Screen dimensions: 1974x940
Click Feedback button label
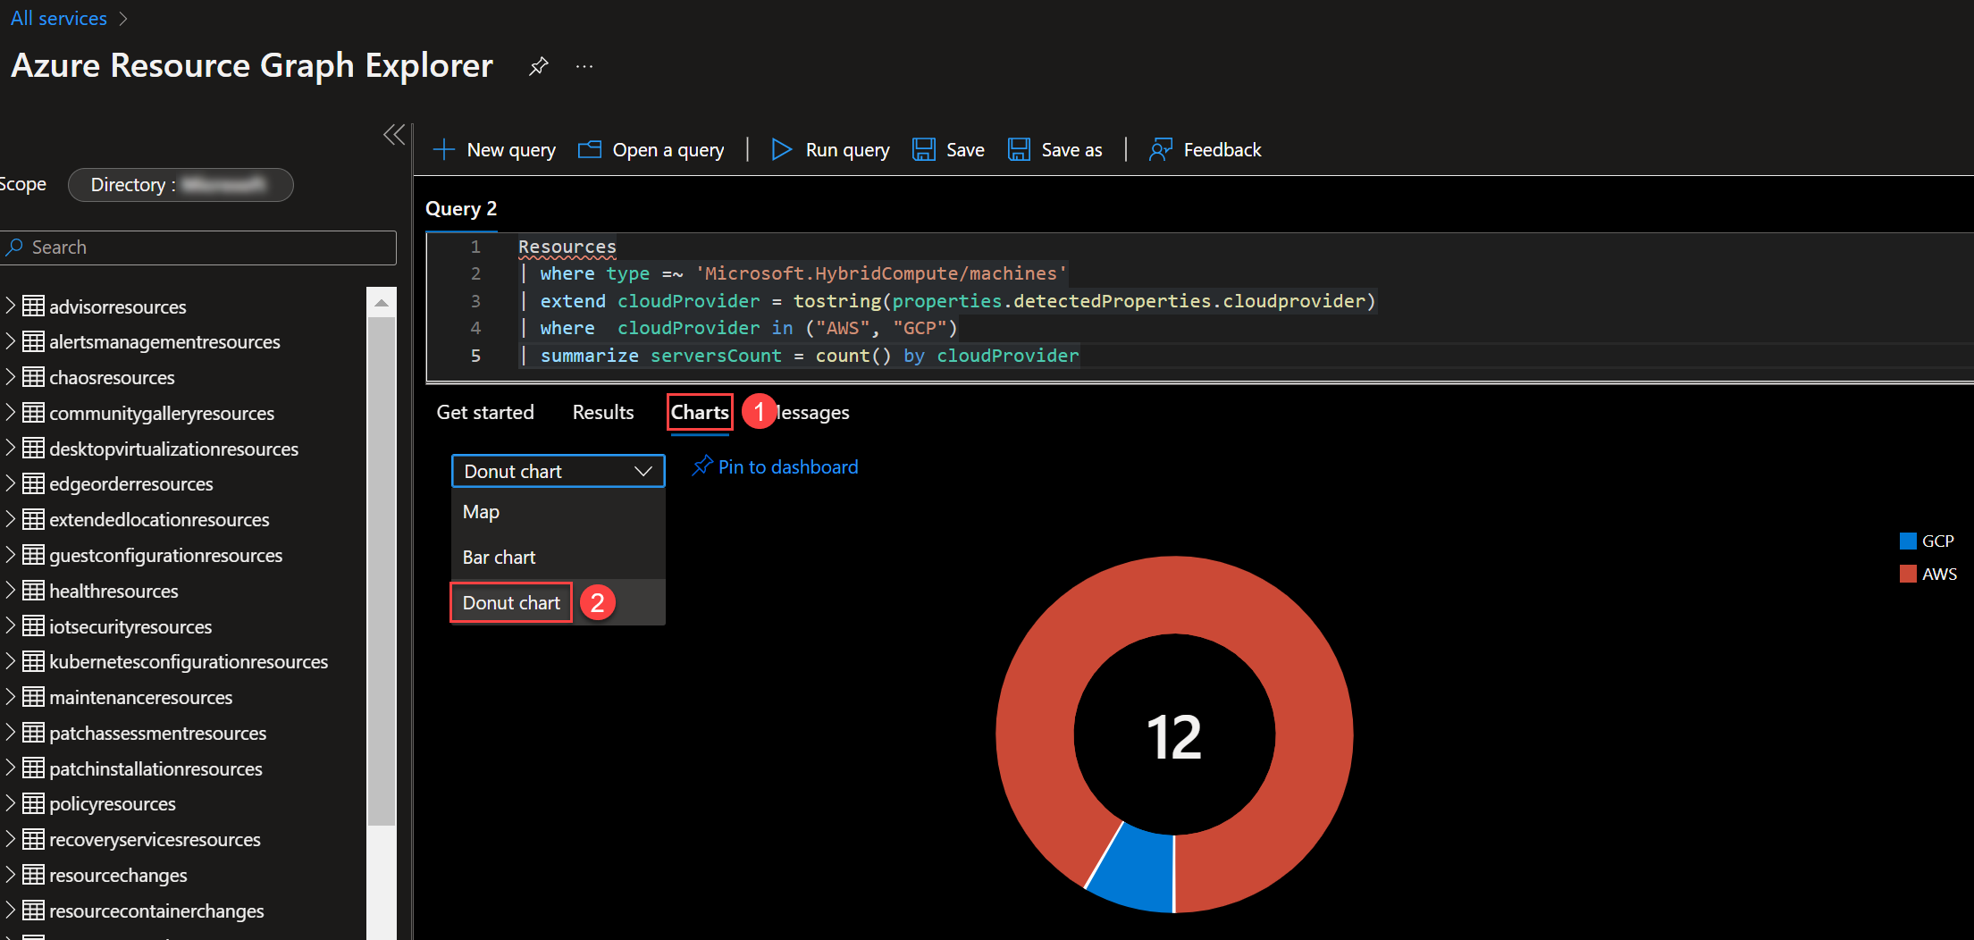(1222, 149)
